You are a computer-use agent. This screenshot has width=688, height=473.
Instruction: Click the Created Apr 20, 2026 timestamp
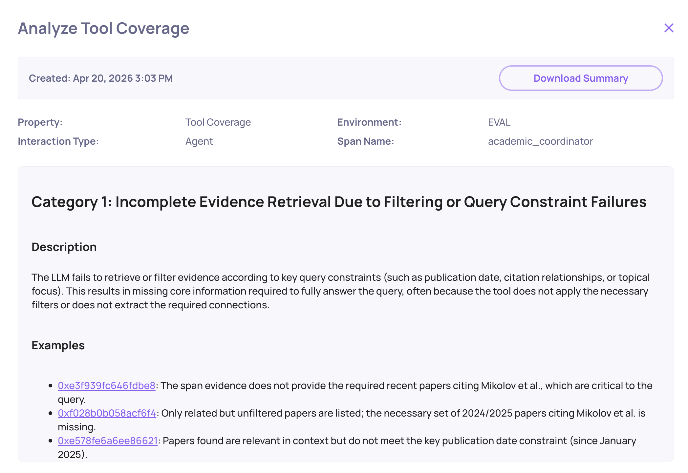click(x=101, y=78)
